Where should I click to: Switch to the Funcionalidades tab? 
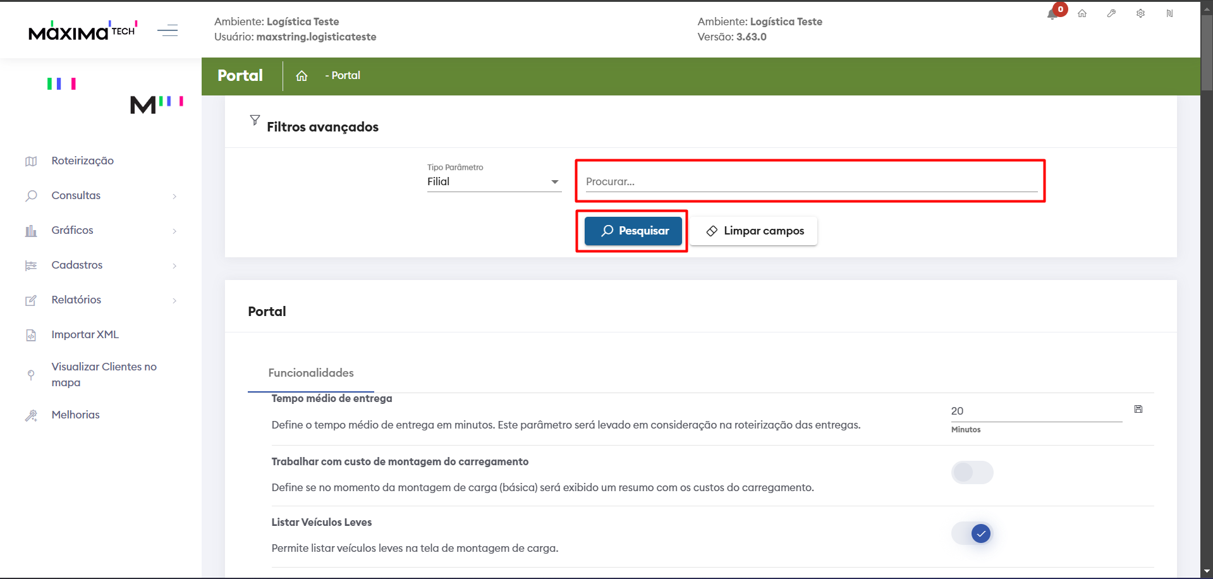pyautogui.click(x=310, y=373)
